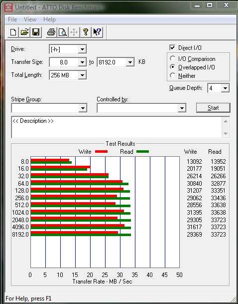
Task: Click the Open folder toolbar icon
Action: (24, 32)
